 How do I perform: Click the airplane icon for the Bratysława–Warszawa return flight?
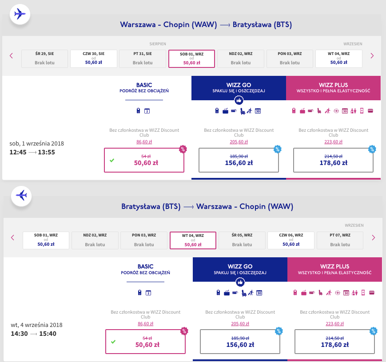click(x=20, y=195)
